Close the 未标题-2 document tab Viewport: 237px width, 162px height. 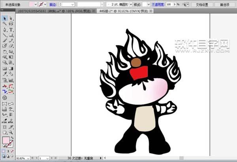tap(151, 11)
